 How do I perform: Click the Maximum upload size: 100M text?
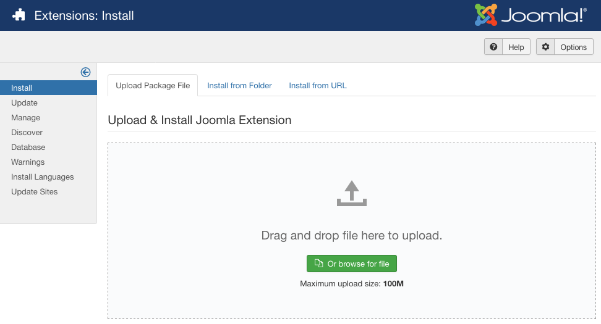[351, 283]
